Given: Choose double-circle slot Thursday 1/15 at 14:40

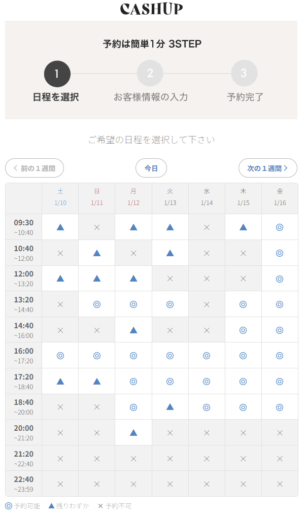Looking at the screenshot, I should coord(243,330).
